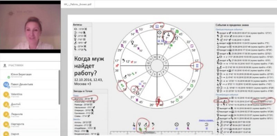Click the Moon symbol on the degree ruler
Viewport: 277px width, 136px height.
(206, 125)
